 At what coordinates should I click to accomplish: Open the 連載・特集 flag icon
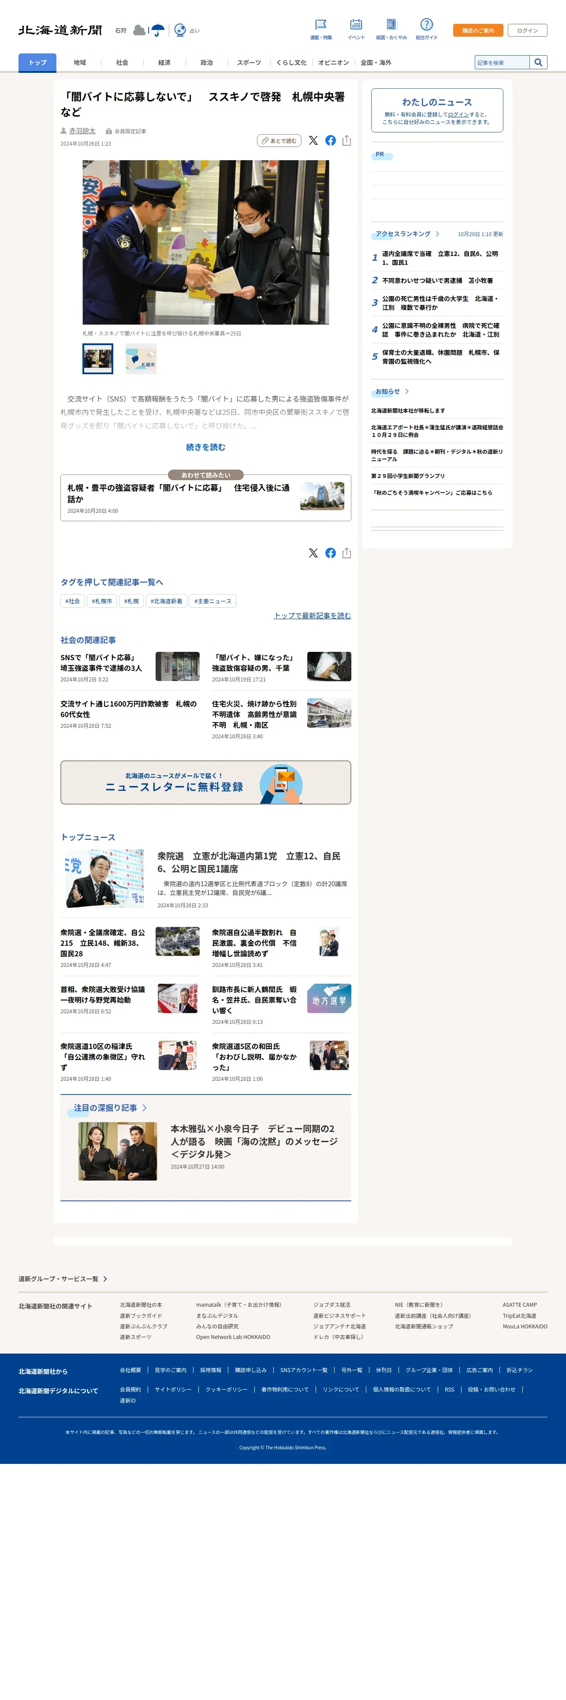coord(321,24)
